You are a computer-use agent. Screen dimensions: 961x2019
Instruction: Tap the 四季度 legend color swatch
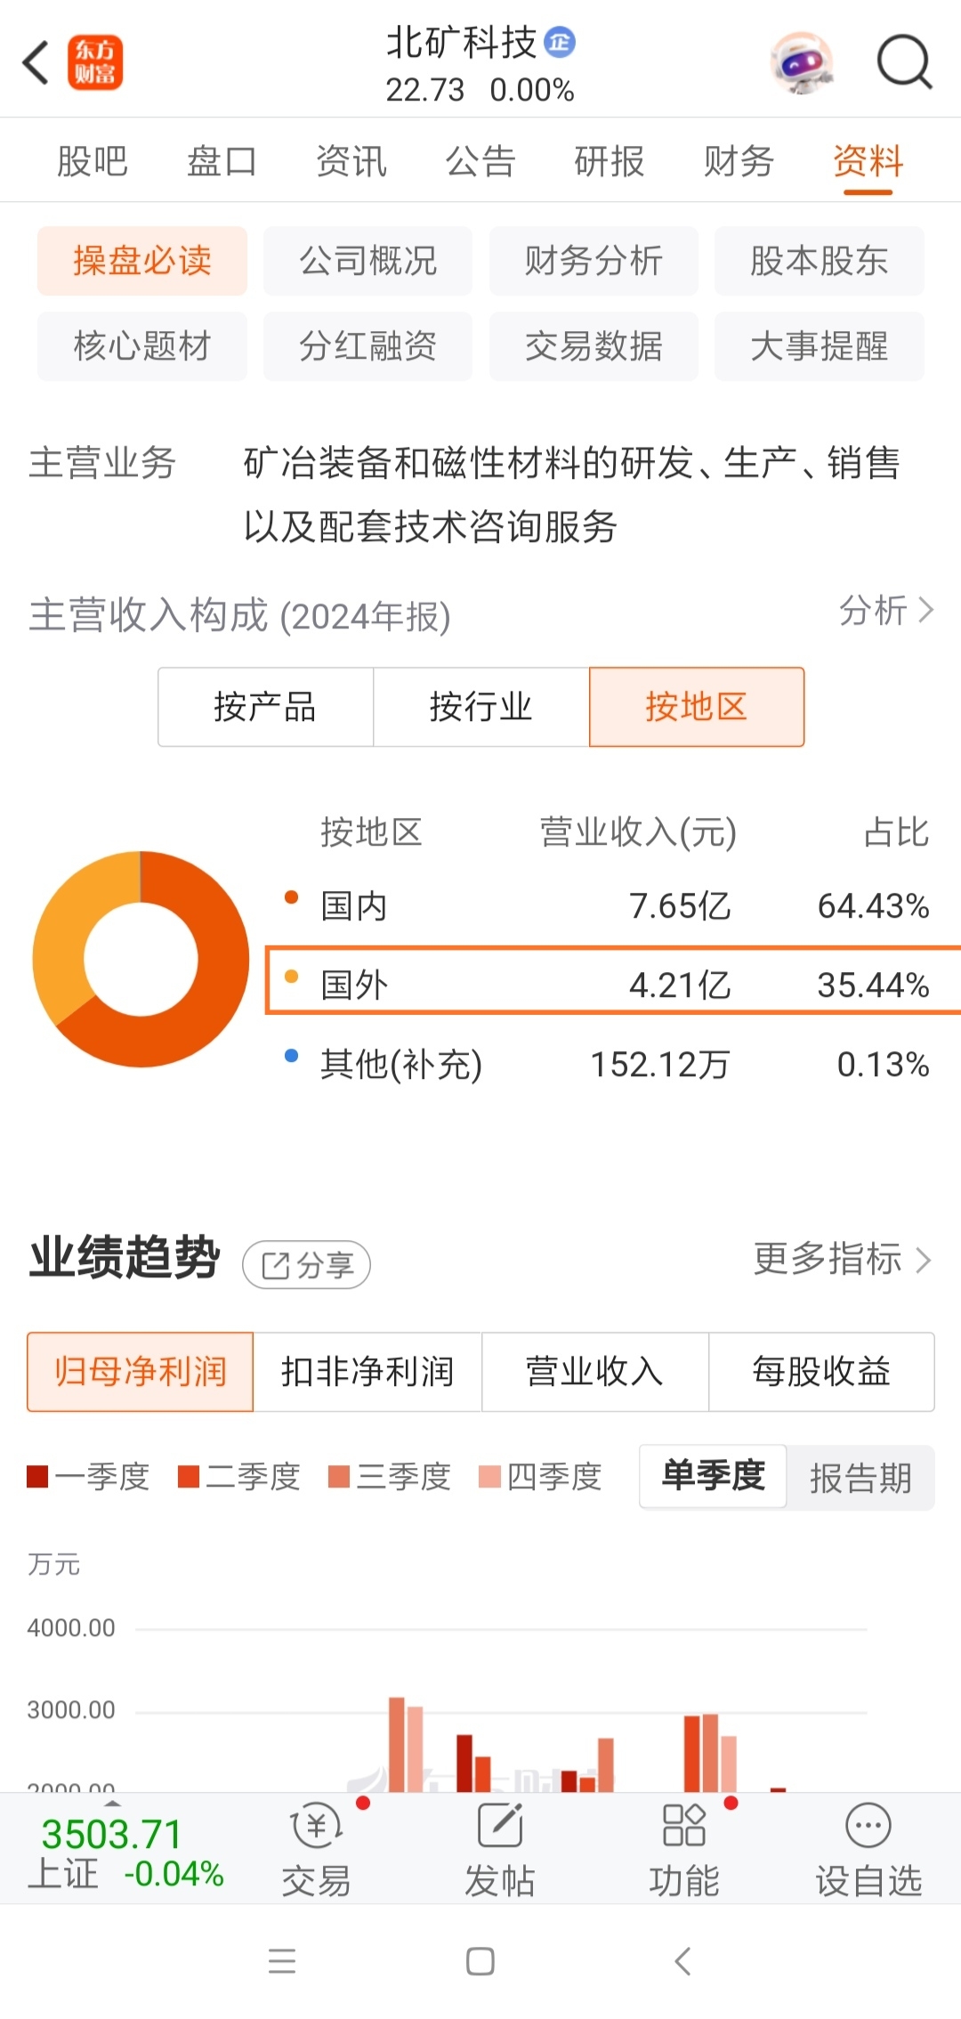pos(490,1477)
